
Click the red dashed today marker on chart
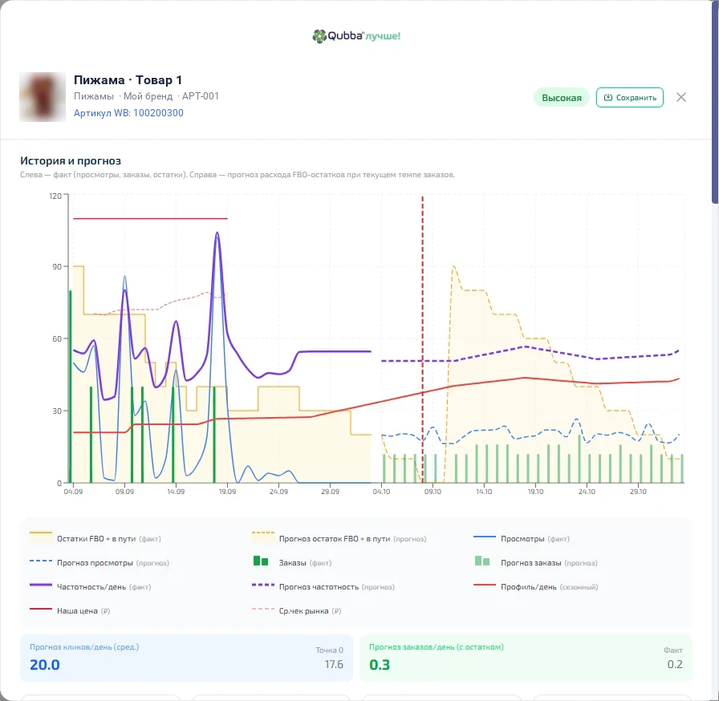tap(422, 339)
